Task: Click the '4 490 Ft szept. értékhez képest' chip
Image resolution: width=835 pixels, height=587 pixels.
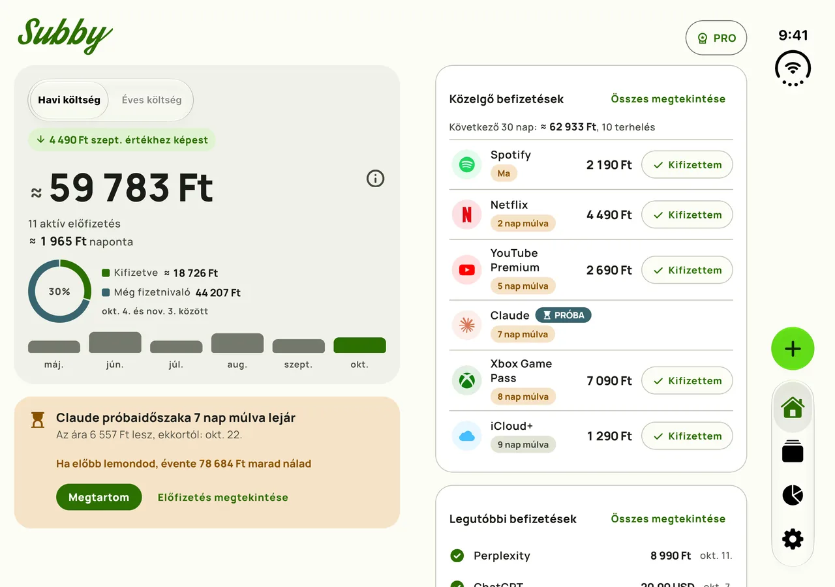Action: pos(122,140)
